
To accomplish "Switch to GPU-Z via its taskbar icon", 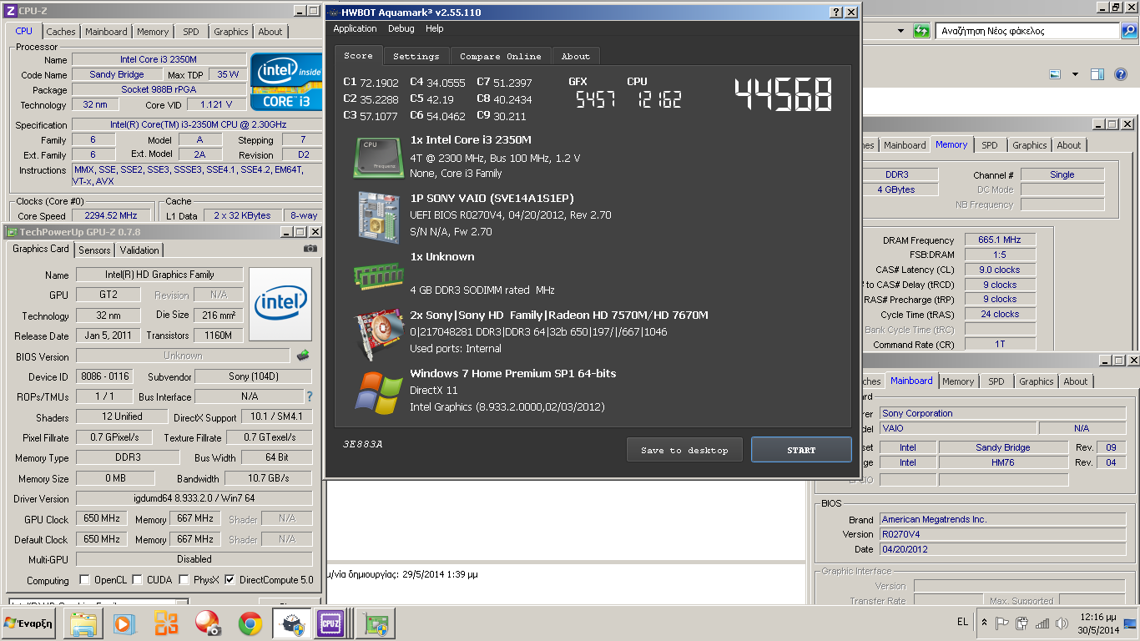I will [376, 623].
